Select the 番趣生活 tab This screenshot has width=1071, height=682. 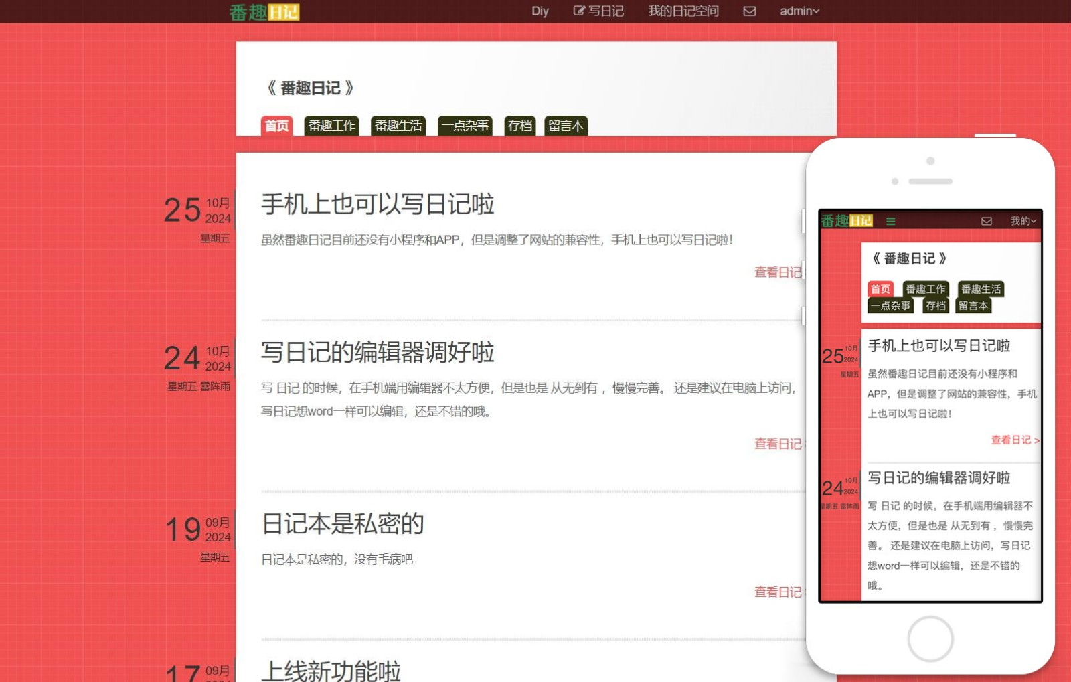[398, 126]
